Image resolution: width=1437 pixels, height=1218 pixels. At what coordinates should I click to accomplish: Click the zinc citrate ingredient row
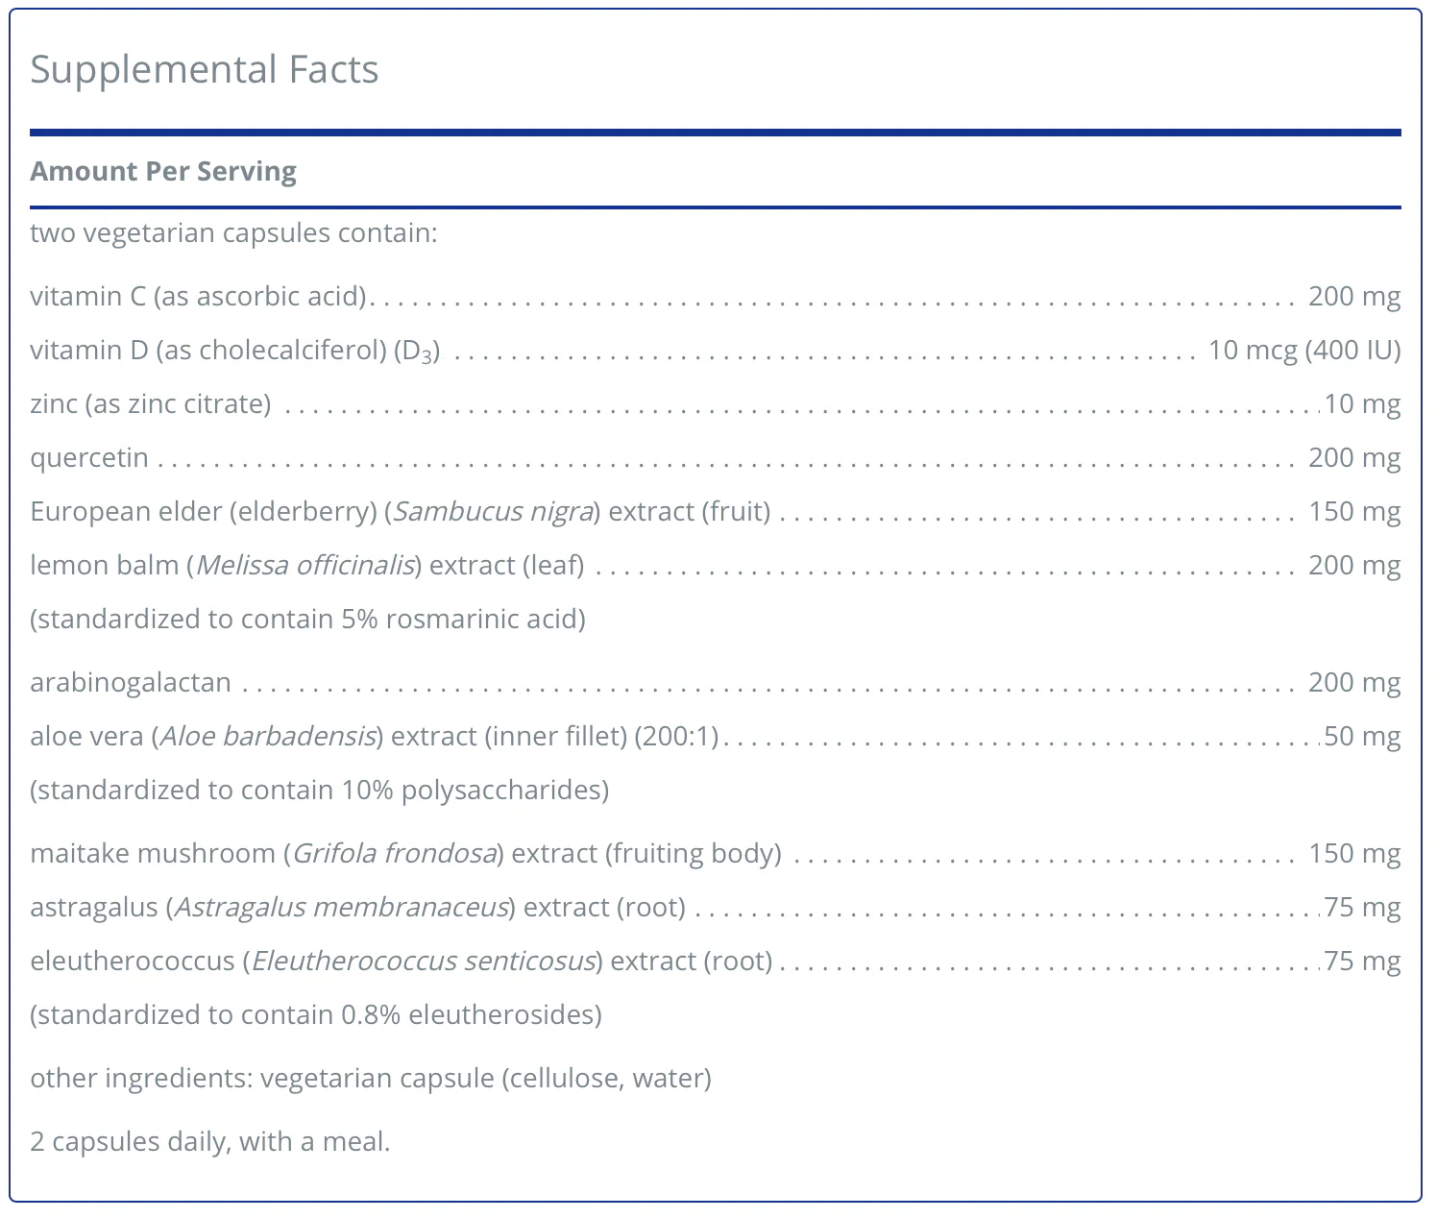[716, 403]
